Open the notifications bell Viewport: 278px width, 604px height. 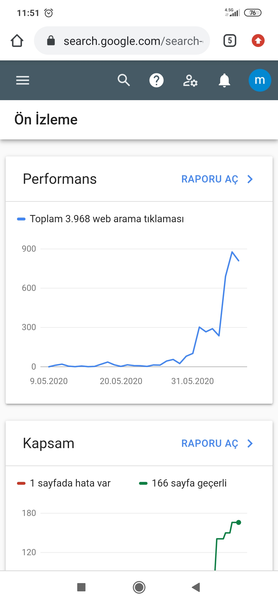(x=224, y=80)
